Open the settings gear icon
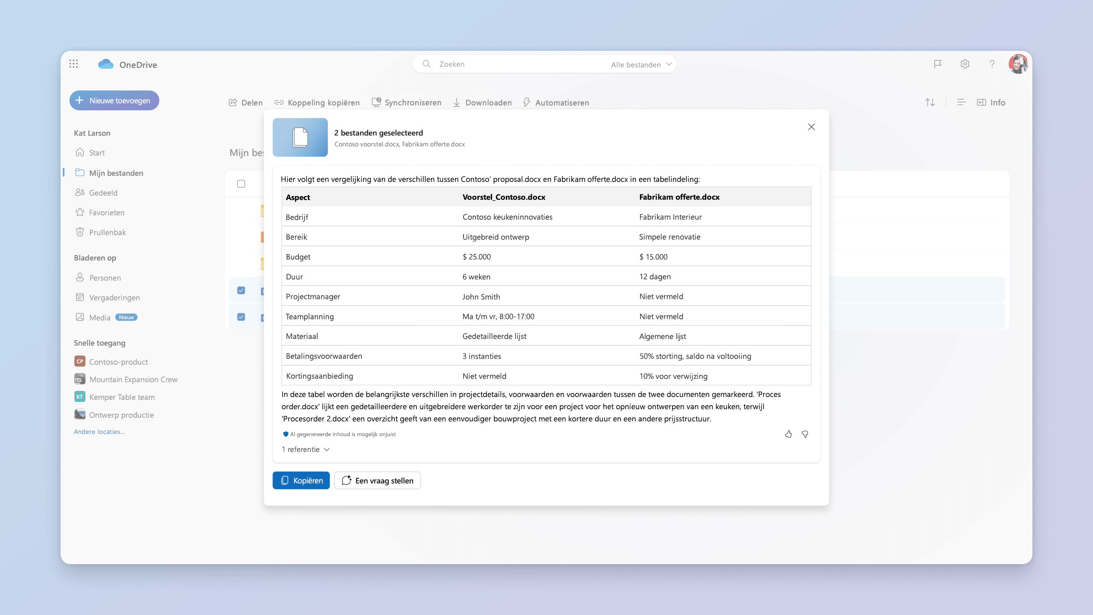Screen dimensions: 1093x615 coord(965,64)
